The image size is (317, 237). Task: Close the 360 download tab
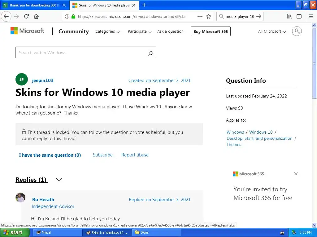point(64,5)
